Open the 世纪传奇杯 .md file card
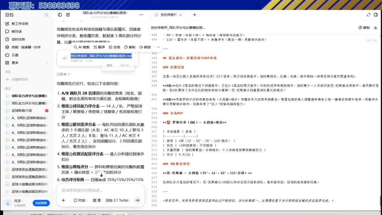The height and width of the screenshot is (215, 382). (98, 58)
